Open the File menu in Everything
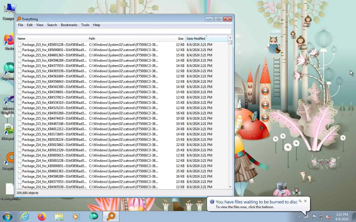This screenshot has width=356, height=222. click(x=21, y=25)
